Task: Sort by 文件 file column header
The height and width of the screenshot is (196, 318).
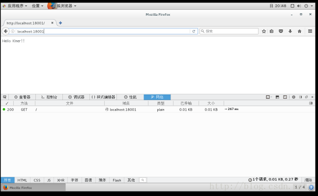Action: click(x=70, y=103)
